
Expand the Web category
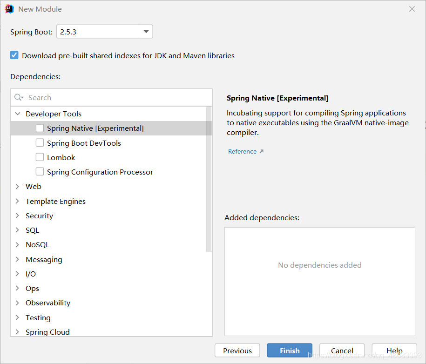(17, 186)
